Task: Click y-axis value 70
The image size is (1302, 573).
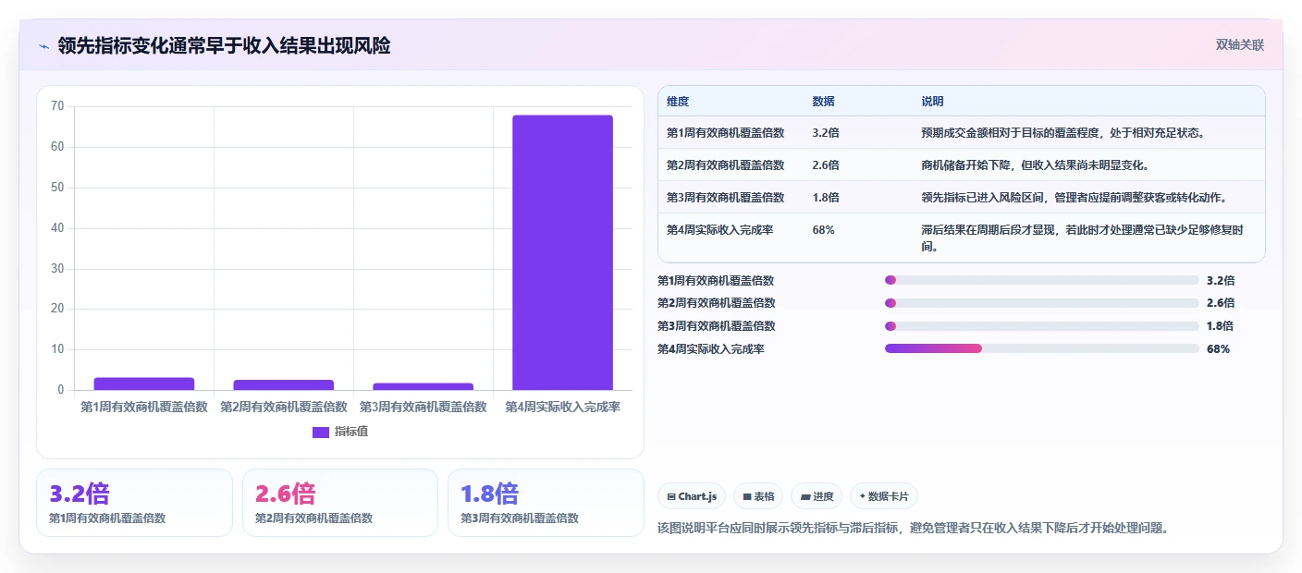Action: click(57, 106)
